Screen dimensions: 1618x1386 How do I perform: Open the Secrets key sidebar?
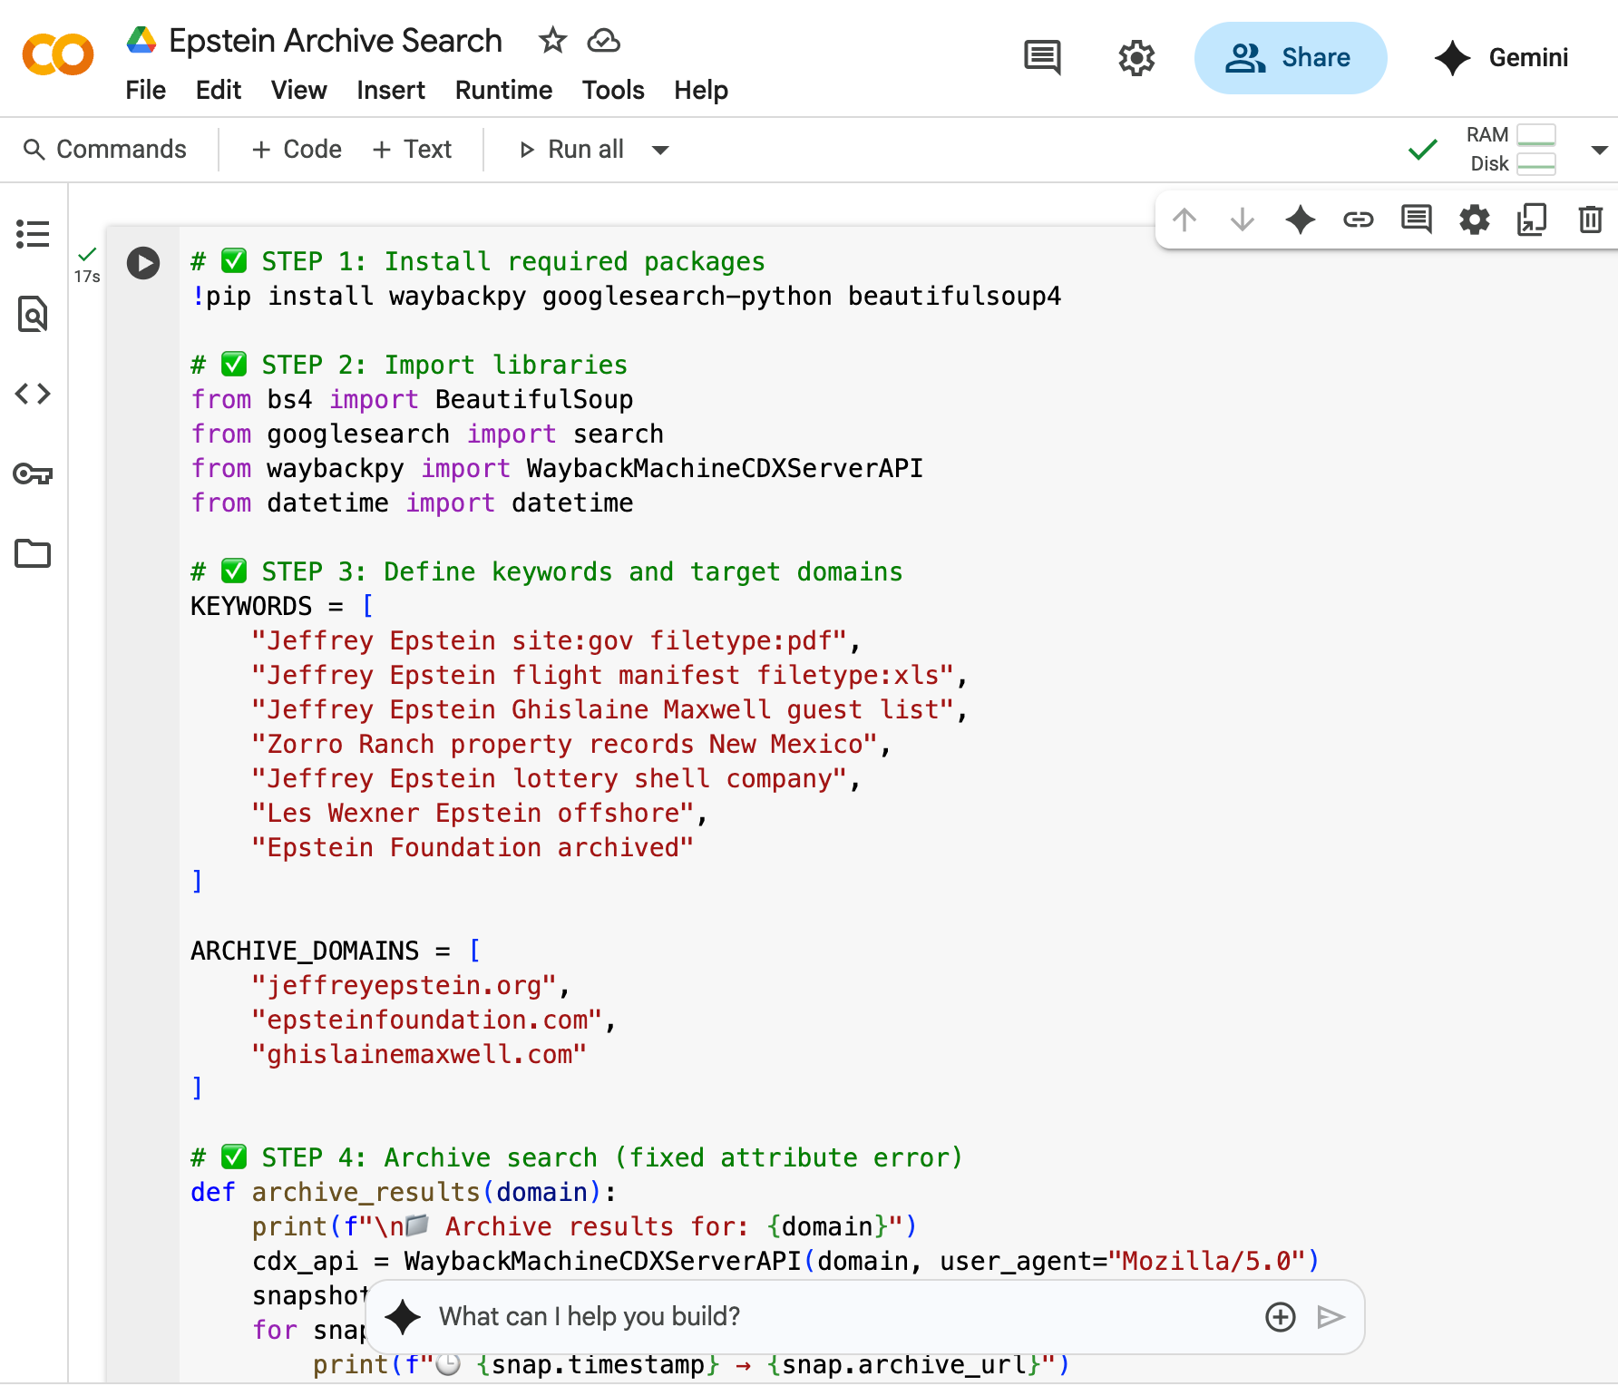click(33, 473)
